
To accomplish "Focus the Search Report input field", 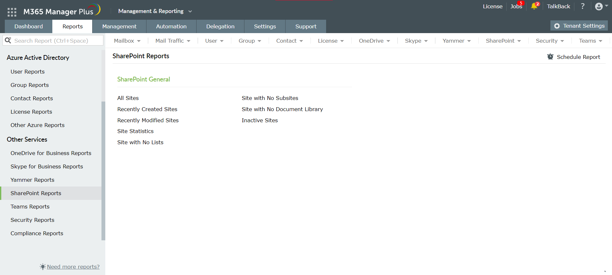I will 53,40.
